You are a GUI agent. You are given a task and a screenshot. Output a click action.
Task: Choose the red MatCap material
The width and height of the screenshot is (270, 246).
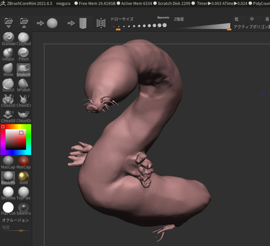coord(24,162)
